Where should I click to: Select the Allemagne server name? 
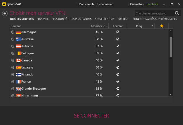point(29,32)
